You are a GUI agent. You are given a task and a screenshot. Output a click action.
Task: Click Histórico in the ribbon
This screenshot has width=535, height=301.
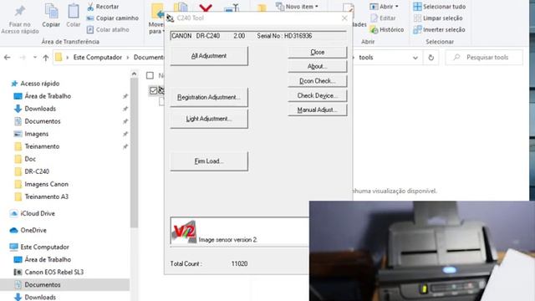pyautogui.click(x=387, y=30)
